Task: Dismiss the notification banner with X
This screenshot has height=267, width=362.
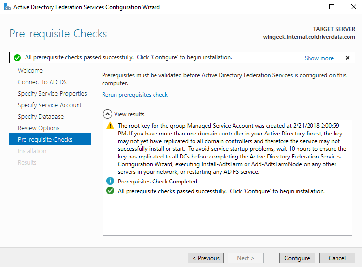Action: click(x=348, y=58)
